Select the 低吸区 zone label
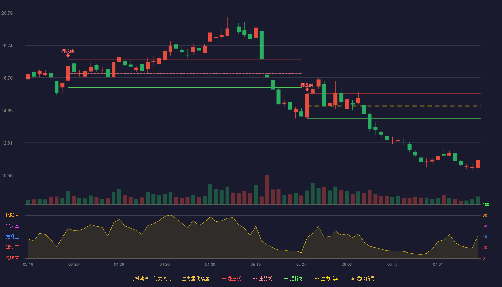Image resolution: width=502 pixels, height=287 pixels. 12,258
